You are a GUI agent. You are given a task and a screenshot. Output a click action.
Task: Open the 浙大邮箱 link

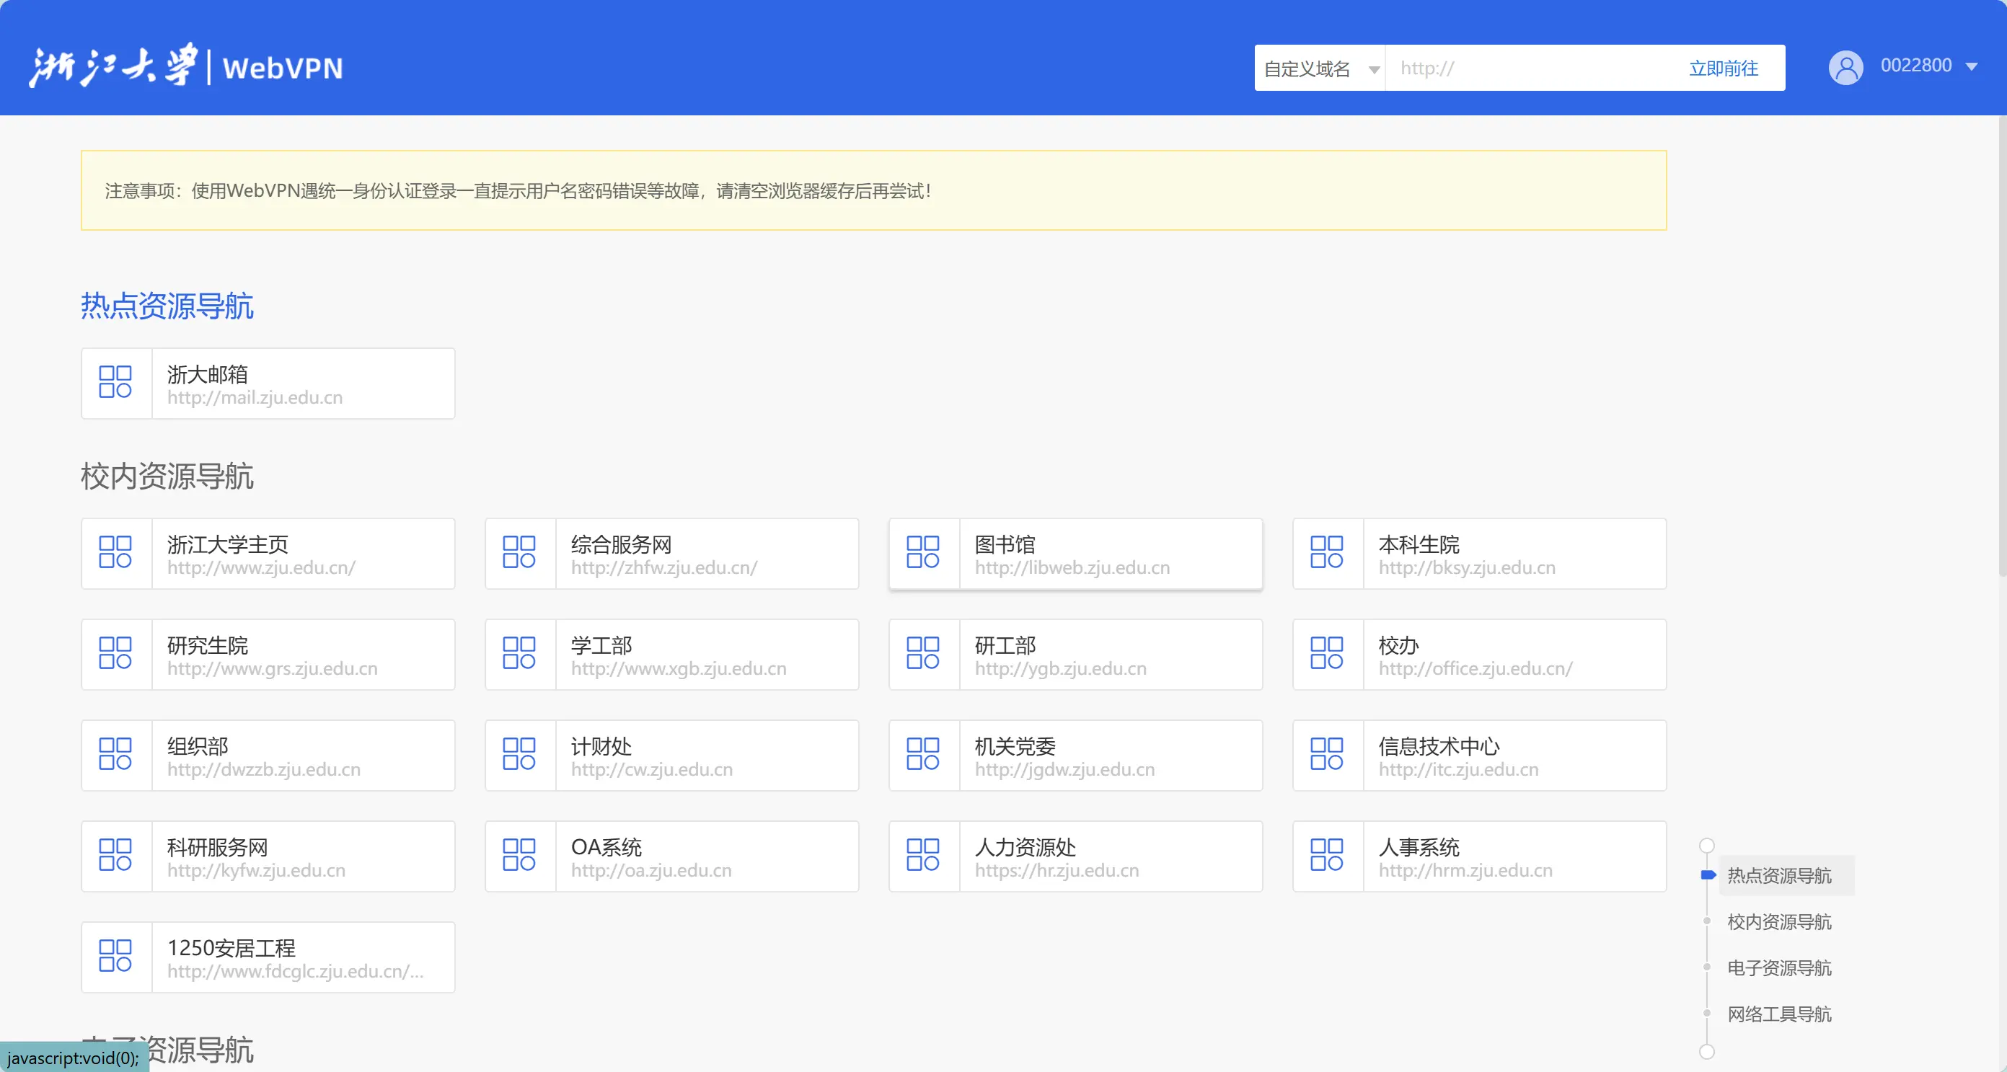point(268,384)
